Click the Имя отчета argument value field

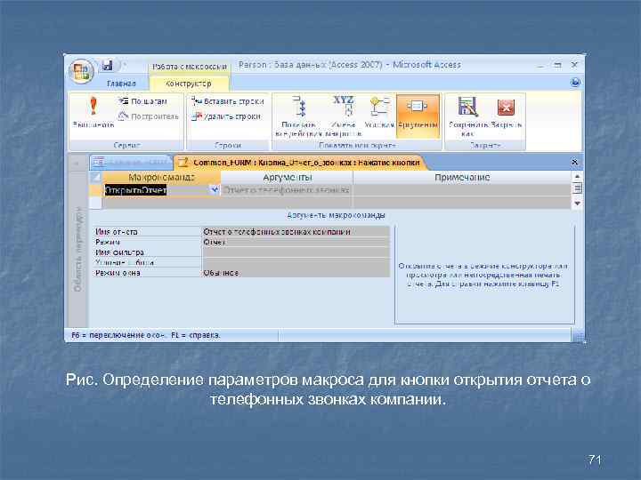(296, 231)
